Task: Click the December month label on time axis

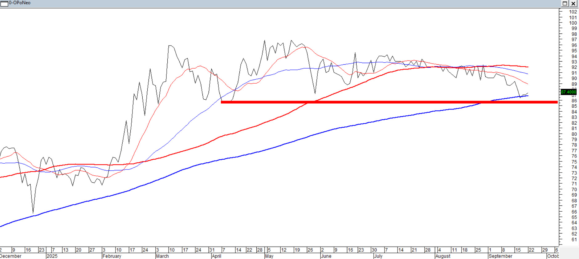Action: pos(11,256)
